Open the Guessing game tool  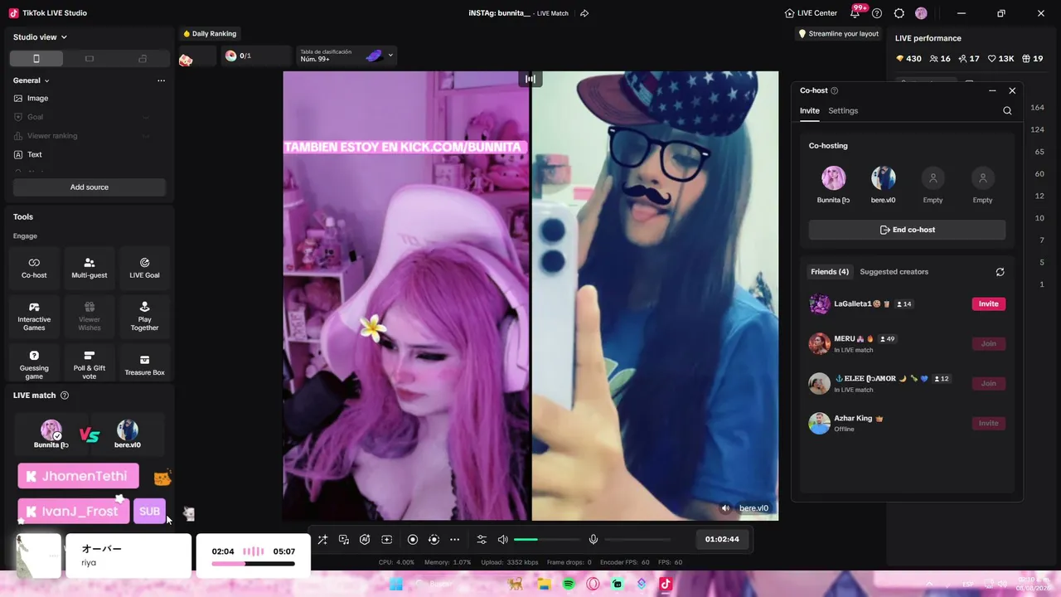(34, 365)
